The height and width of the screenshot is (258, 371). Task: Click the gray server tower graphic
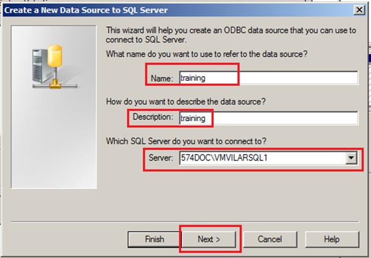40,66
